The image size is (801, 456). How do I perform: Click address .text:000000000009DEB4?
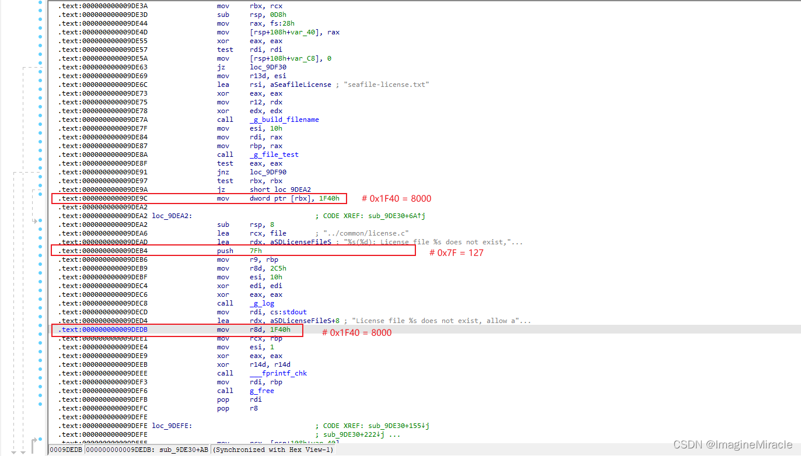pyautogui.click(x=103, y=251)
